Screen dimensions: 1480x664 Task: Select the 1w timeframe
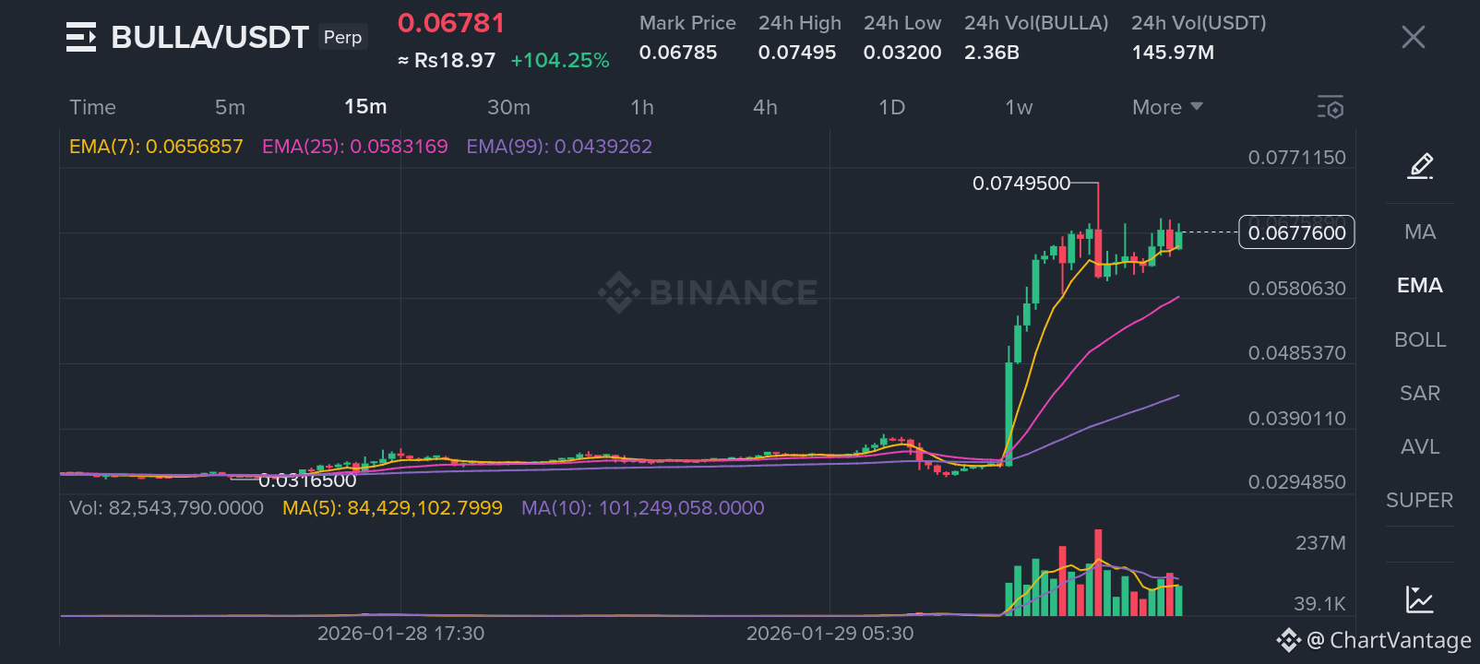point(1019,107)
